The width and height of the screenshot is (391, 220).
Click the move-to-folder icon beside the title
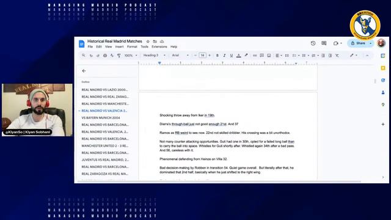coord(155,42)
